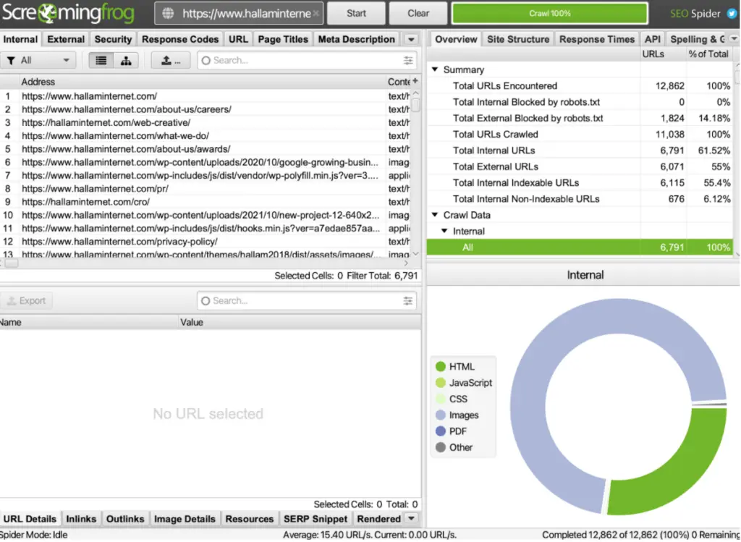This screenshot has height=542, width=741.
Task: Open search options in the lower search box
Action: coord(407,301)
